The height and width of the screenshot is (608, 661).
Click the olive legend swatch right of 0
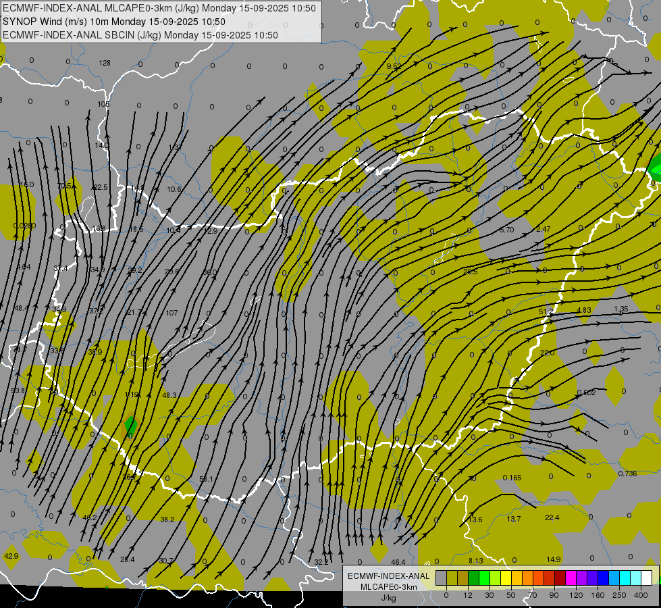(452, 578)
